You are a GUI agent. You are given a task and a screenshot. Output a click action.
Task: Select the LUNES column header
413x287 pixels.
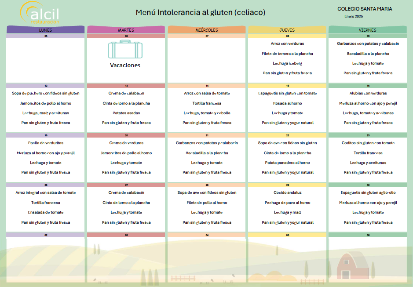click(x=45, y=30)
